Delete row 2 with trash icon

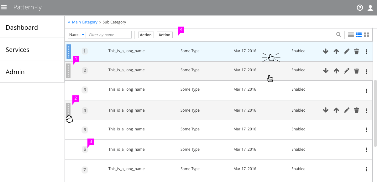click(x=356, y=71)
